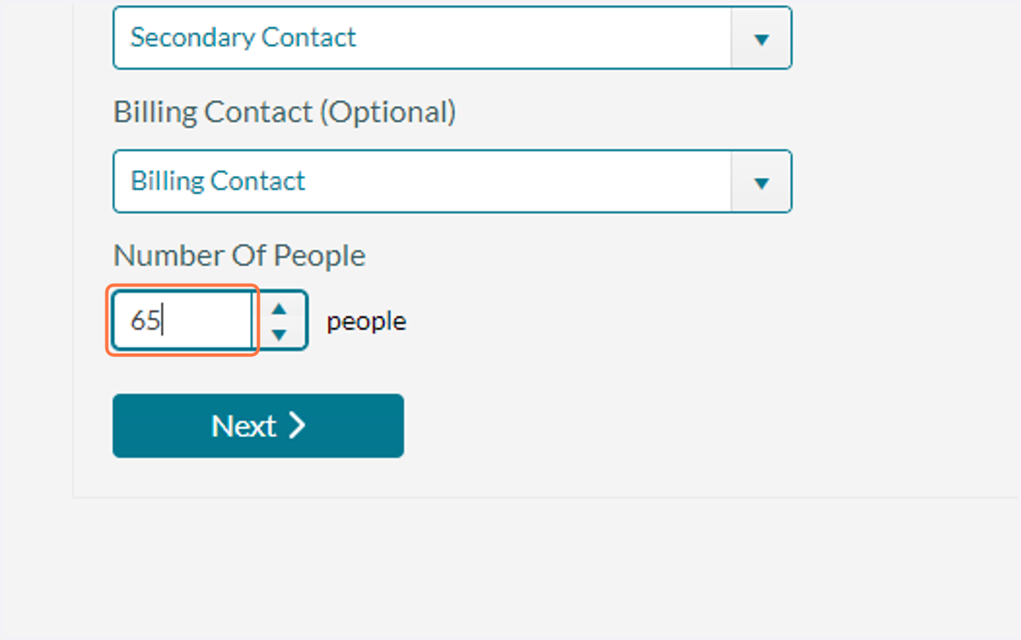Expand the Billing Contact dropdown arrow
The height and width of the screenshot is (640, 1021).
point(761,182)
